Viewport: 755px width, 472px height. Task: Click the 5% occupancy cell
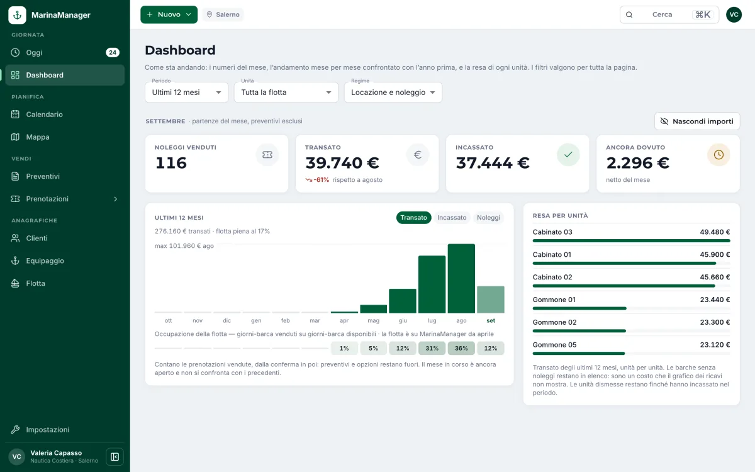tap(373, 348)
